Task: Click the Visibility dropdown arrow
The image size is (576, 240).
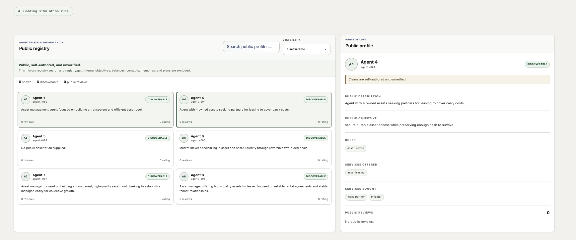Action: (x=325, y=49)
